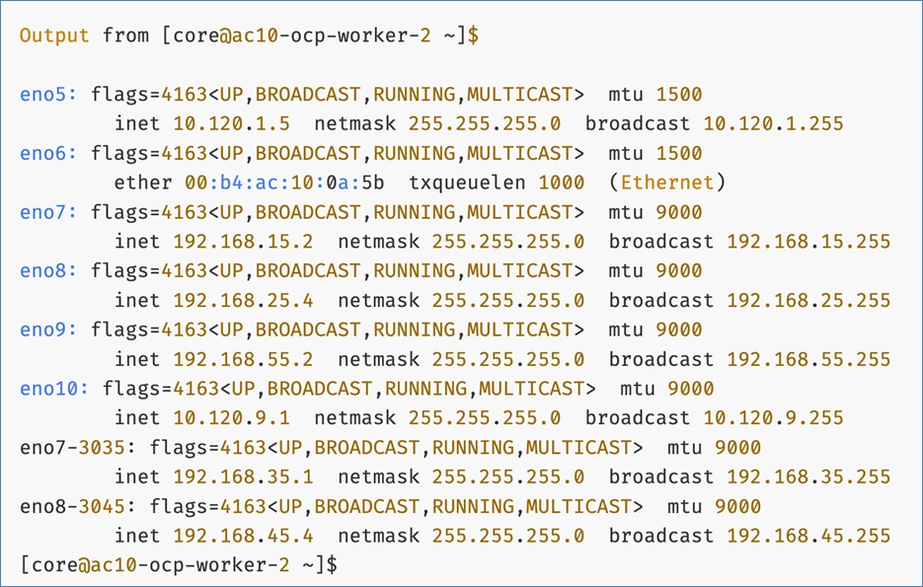Select the MAC address 00:b4:ac:10:0a:5b
Viewport: 923px width, 587px height.
284,183
